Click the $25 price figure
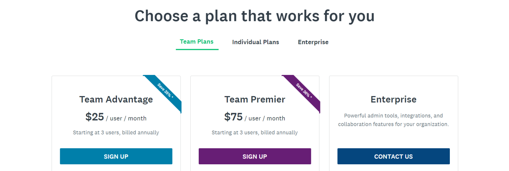509x171 pixels. tap(94, 117)
